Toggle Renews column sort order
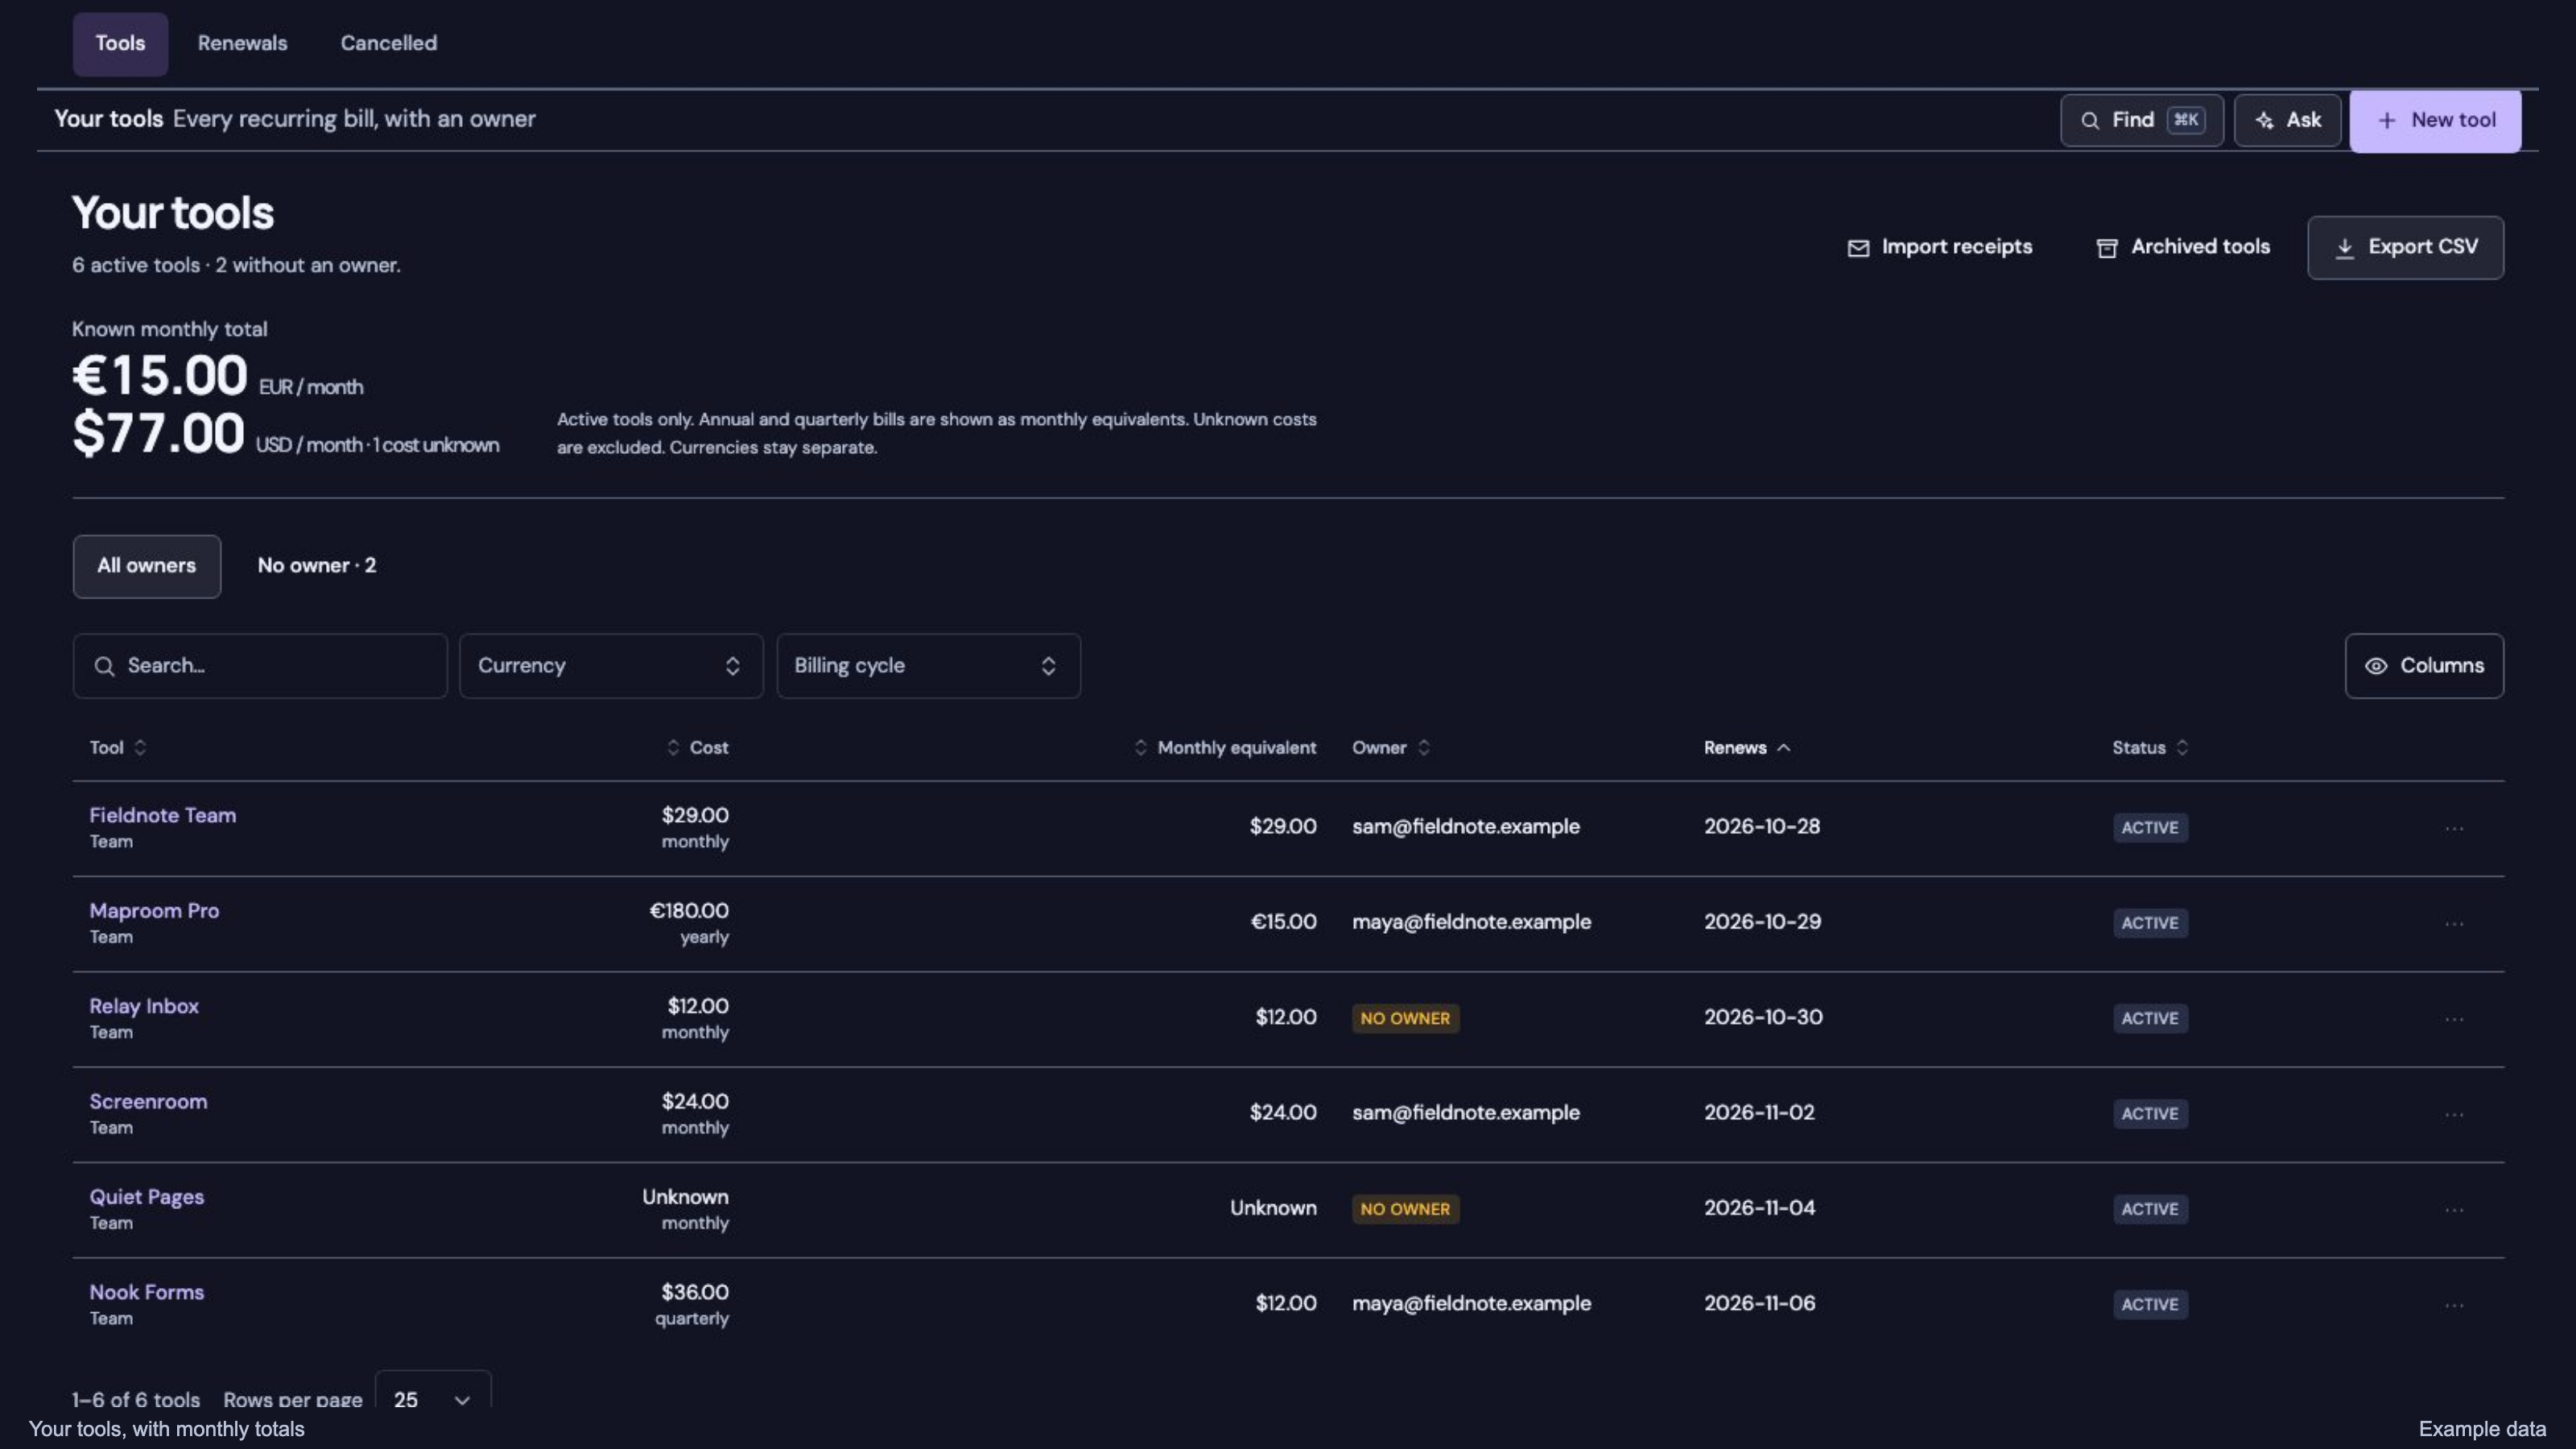Viewport: 2576px width, 1449px height. (x=1747, y=747)
